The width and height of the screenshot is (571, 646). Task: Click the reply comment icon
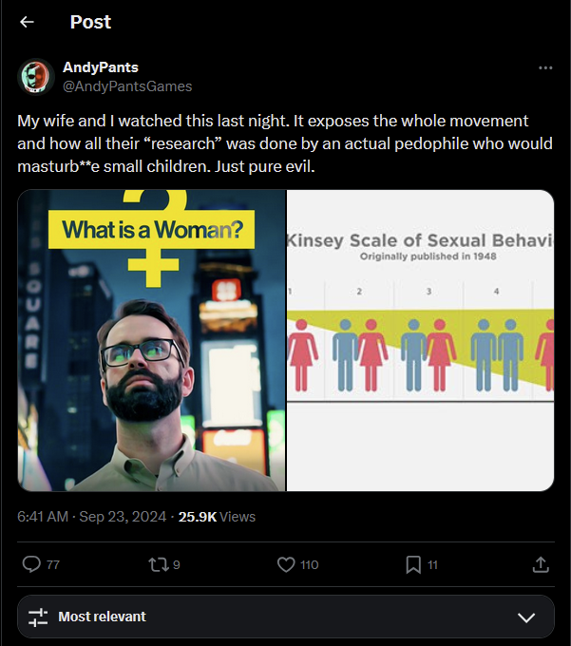point(31,564)
